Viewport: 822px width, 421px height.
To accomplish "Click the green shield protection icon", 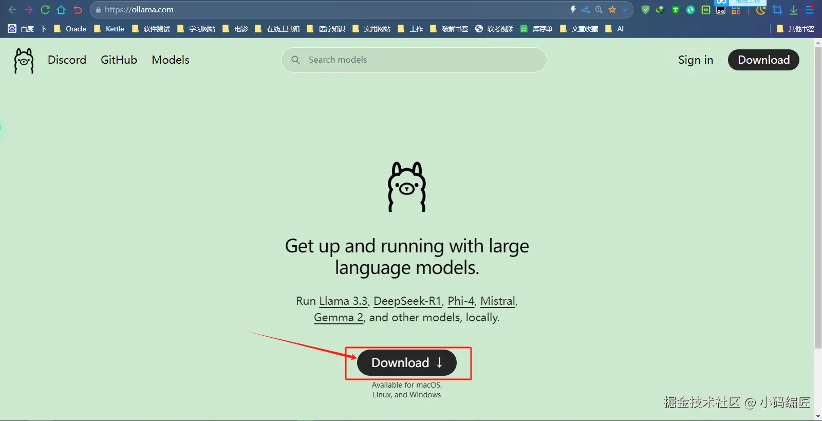I will (x=646, y=9).
